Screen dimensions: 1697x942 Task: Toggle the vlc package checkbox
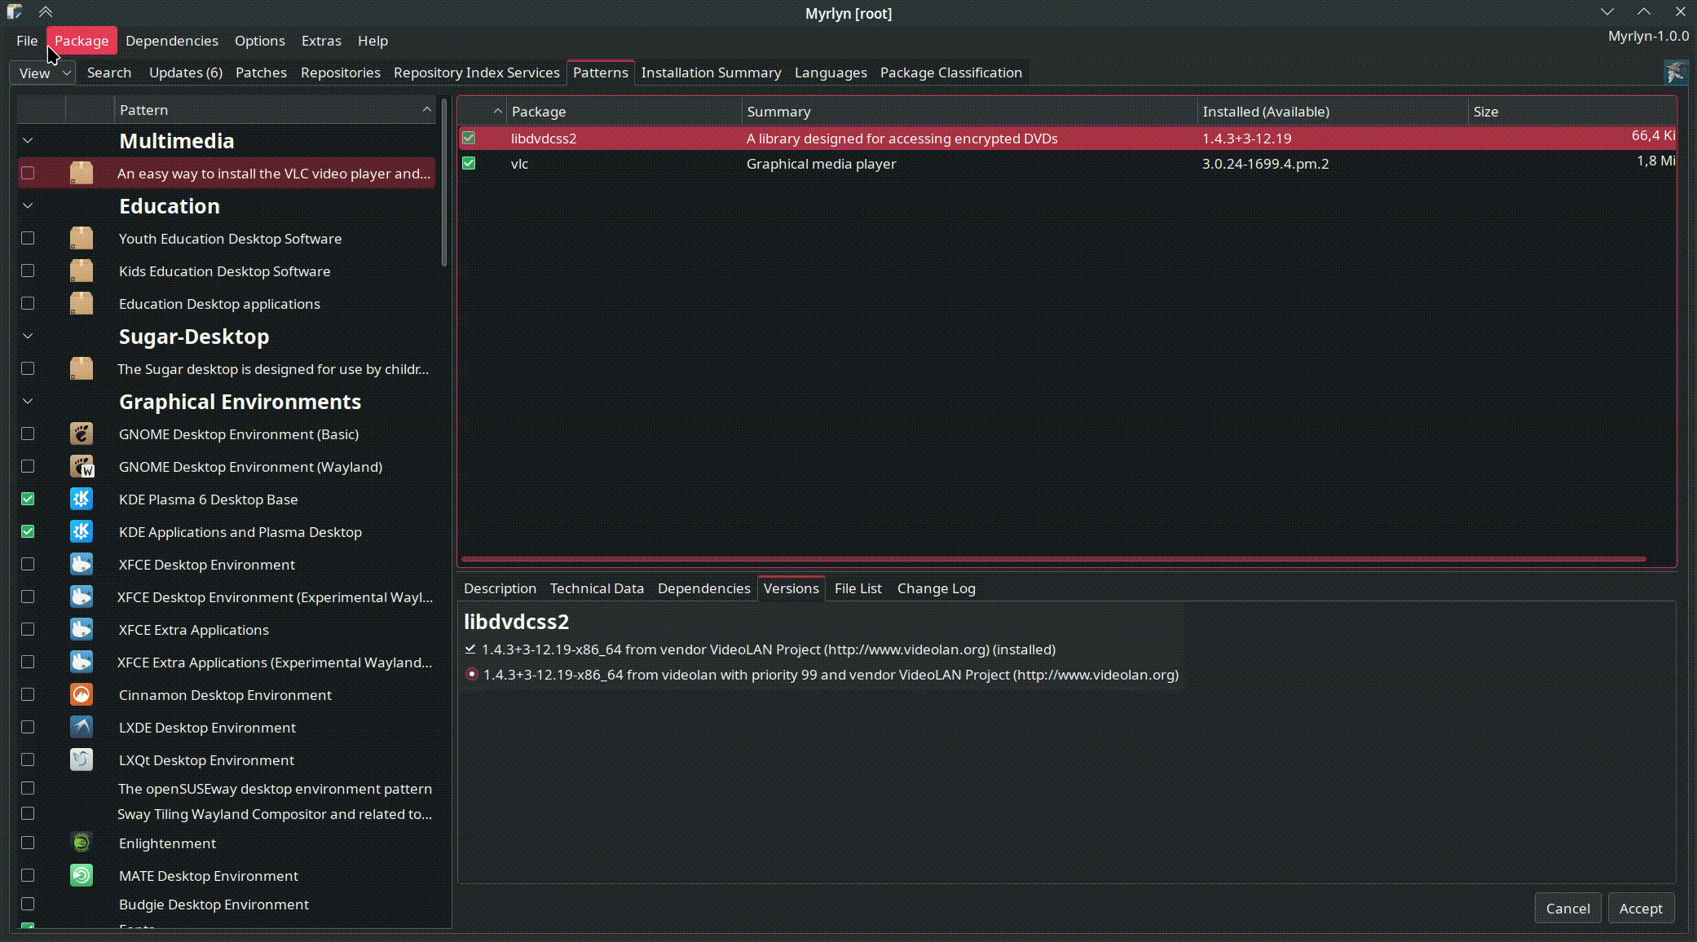click(469, 163)
